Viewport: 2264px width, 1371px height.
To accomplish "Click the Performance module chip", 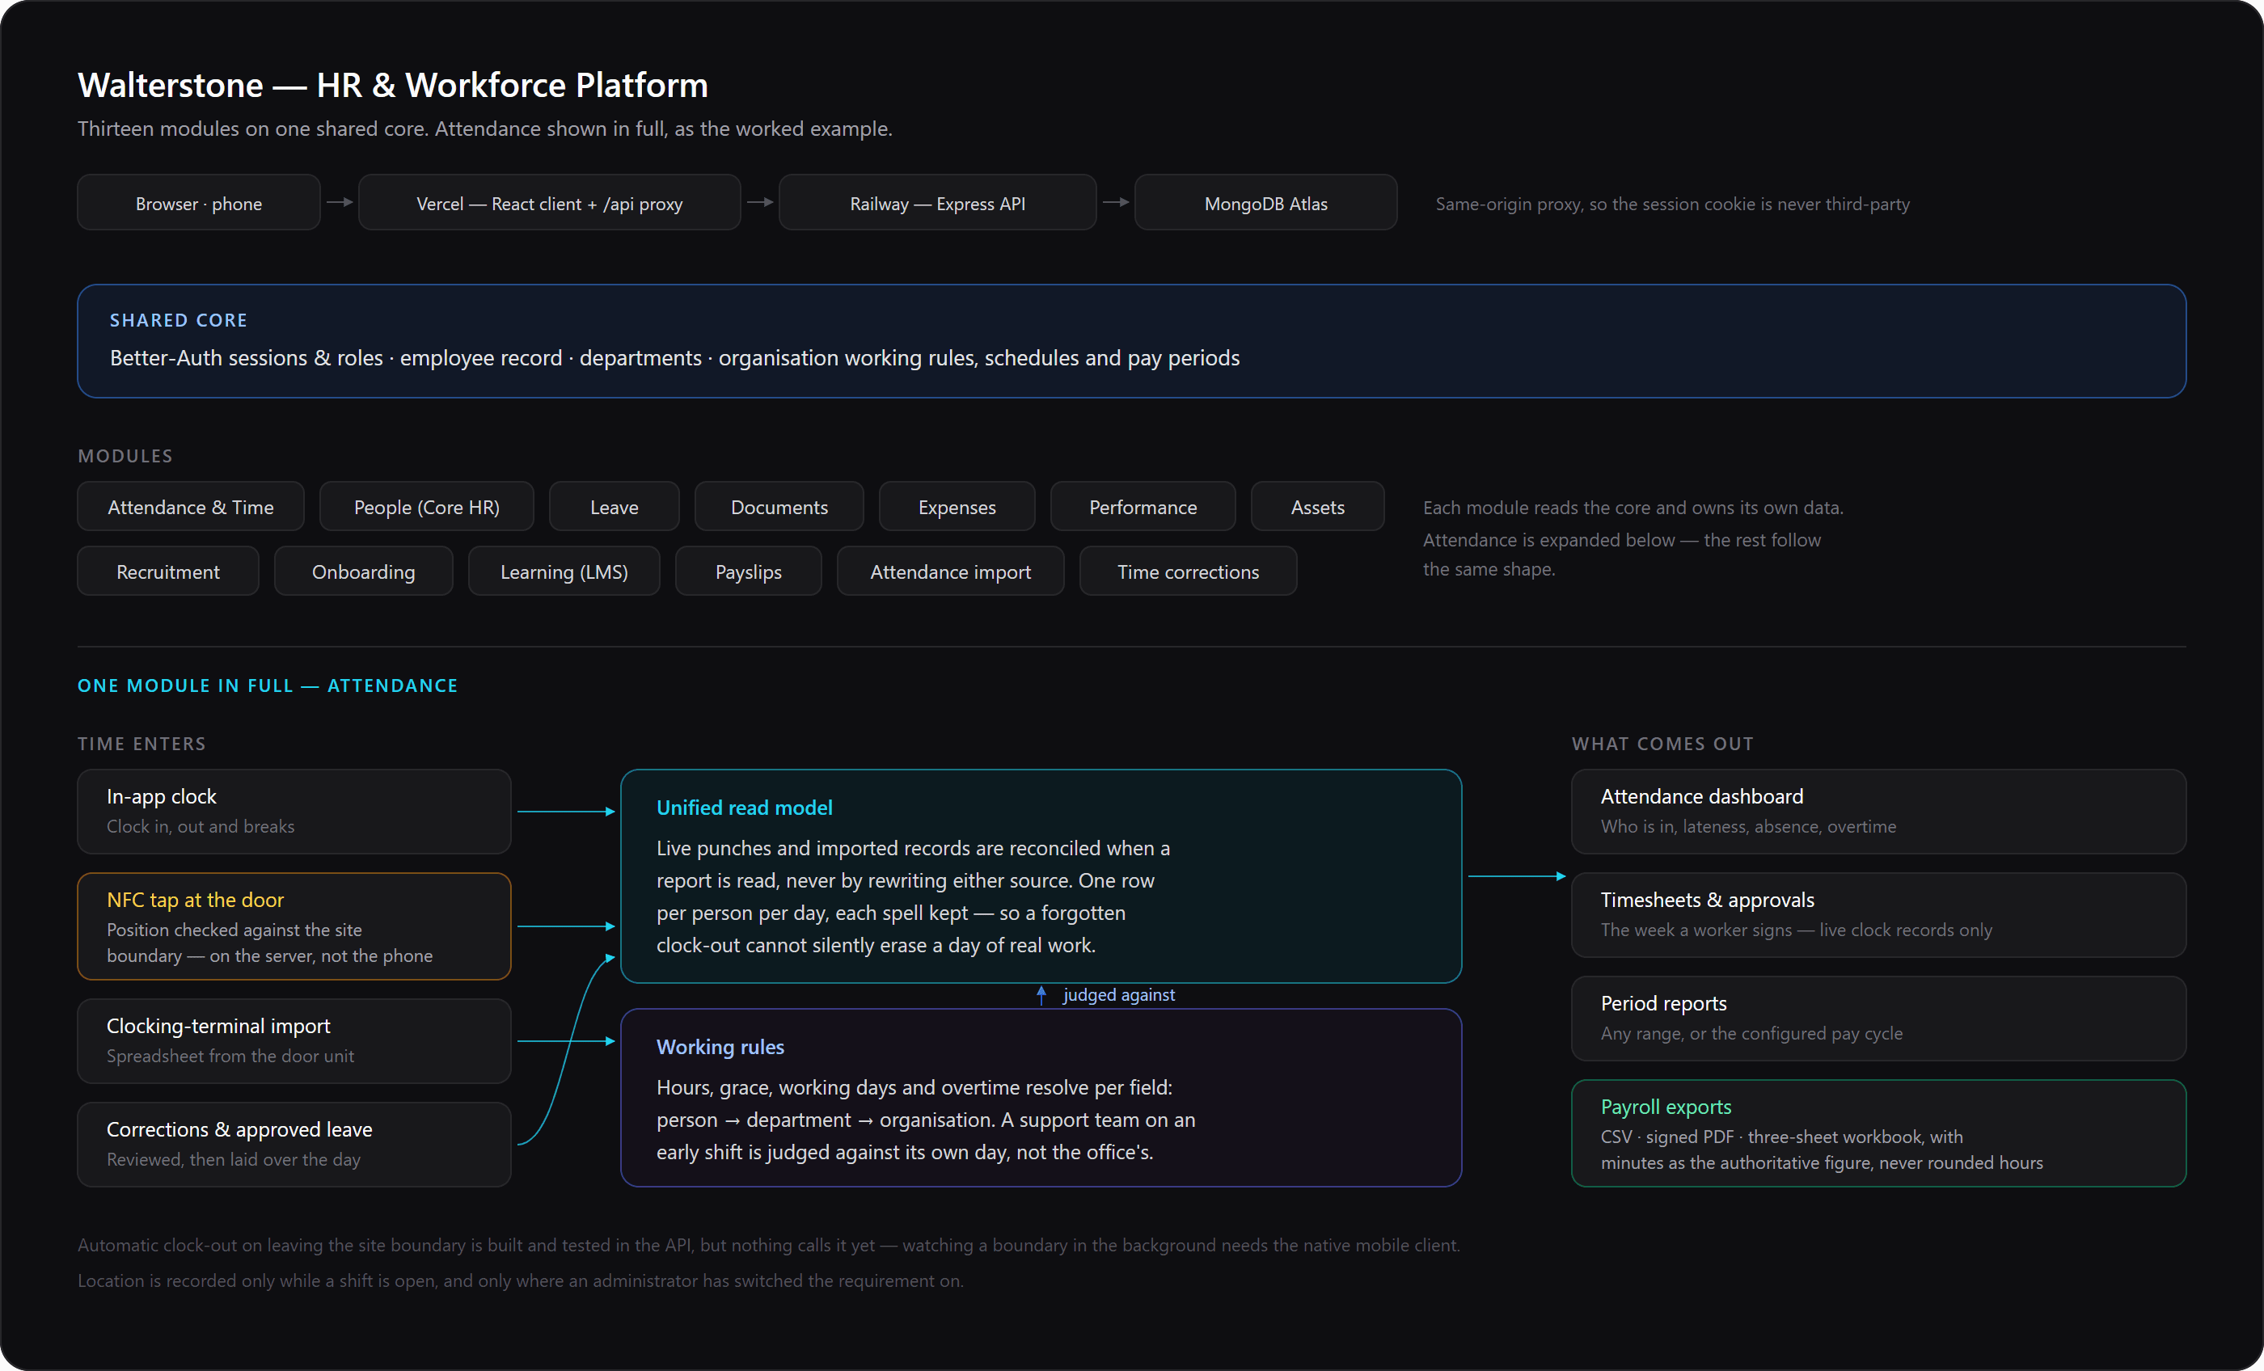I will (x=1143, y=506).
